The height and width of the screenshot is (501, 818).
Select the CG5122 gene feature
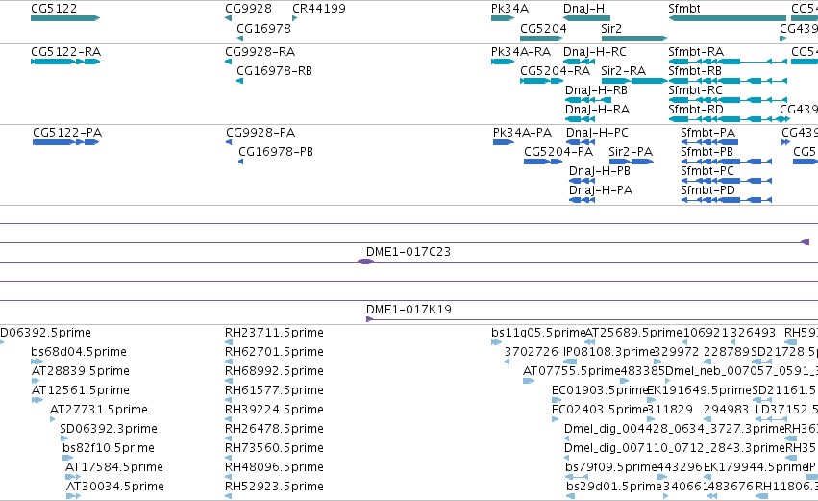65,18
